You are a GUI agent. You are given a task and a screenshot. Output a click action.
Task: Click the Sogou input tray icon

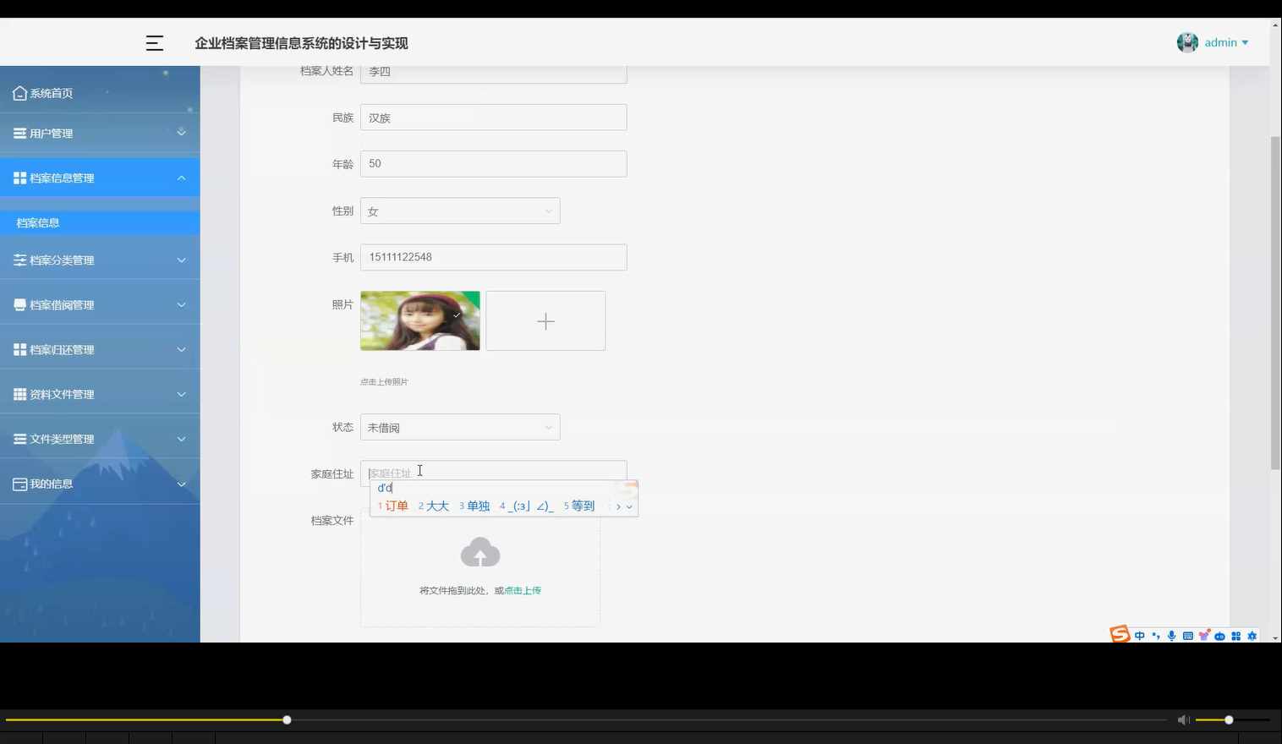(1118, 634)
